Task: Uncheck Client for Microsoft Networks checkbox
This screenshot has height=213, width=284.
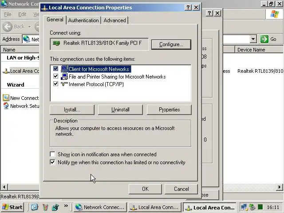Action: (x=55, y=69)
